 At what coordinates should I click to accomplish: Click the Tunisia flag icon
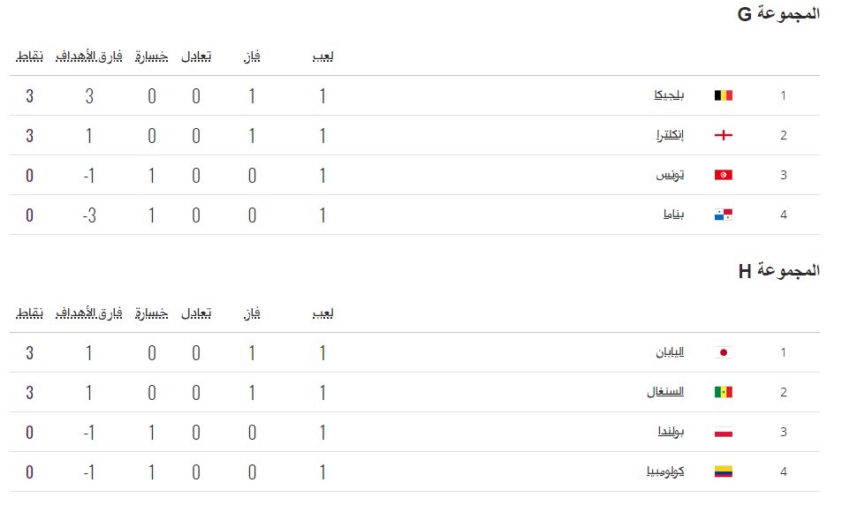click(x=724, y=175)
